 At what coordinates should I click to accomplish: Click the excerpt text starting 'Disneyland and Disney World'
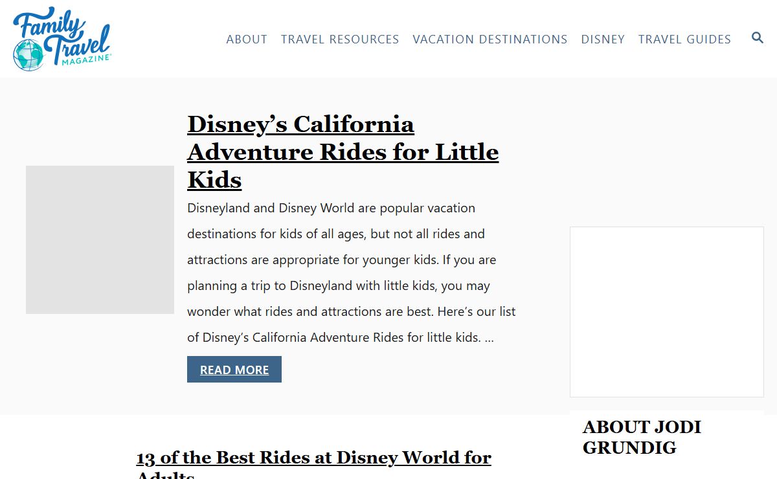[352, 273]
